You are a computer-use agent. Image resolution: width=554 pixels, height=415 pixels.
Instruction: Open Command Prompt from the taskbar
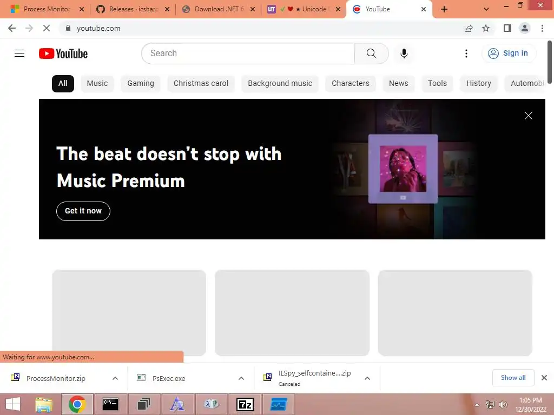click(110, 404)
